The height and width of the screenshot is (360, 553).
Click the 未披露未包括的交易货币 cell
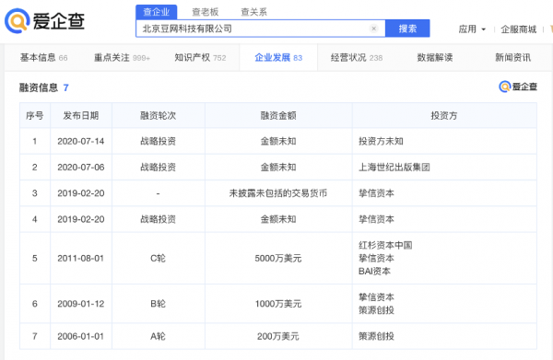tap(278, 193)
